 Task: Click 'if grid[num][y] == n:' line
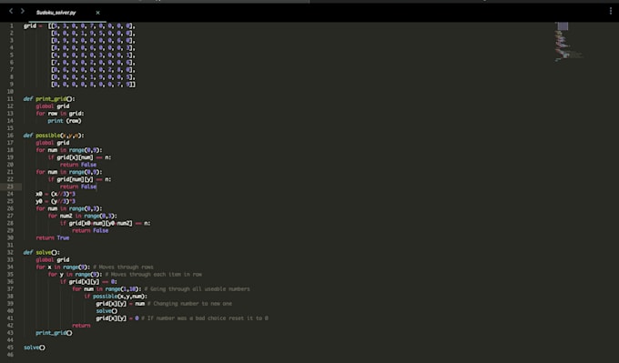[79, 179]
